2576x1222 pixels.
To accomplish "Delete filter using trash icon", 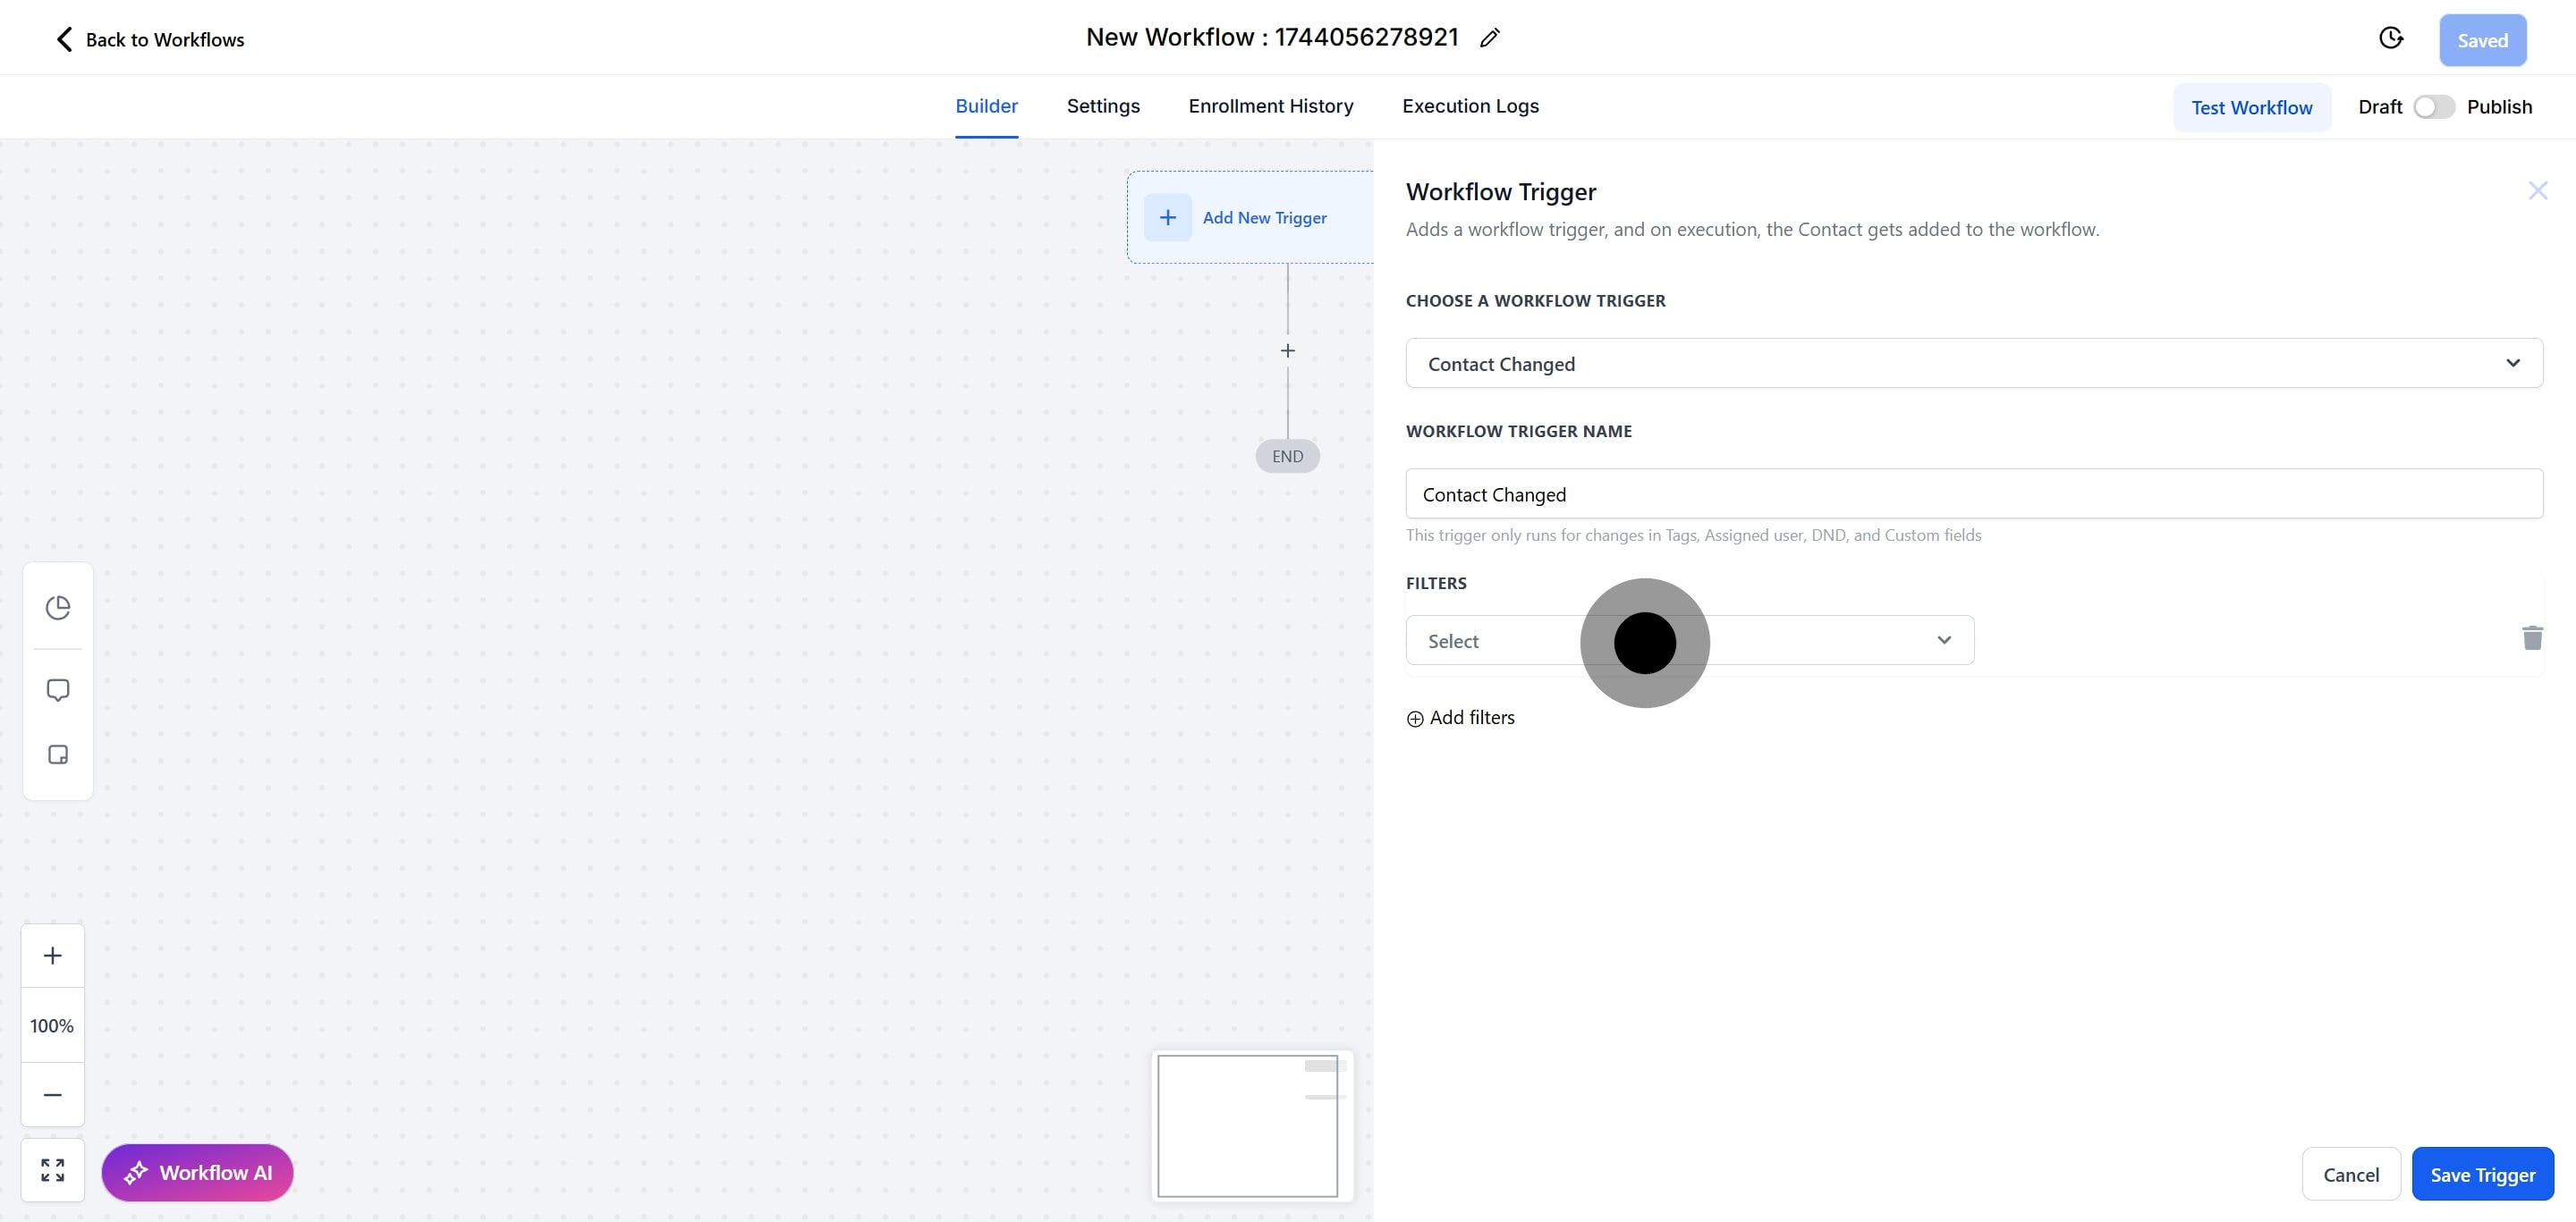I will coord(2532,637).
